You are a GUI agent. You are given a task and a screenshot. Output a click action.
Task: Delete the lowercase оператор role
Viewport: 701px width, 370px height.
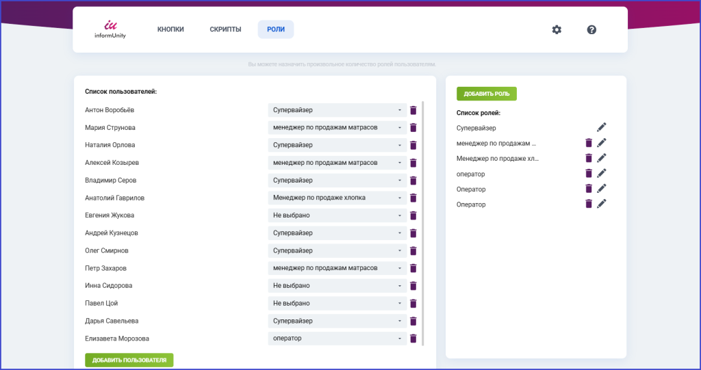pyautogui.click(x=589, y=174)
